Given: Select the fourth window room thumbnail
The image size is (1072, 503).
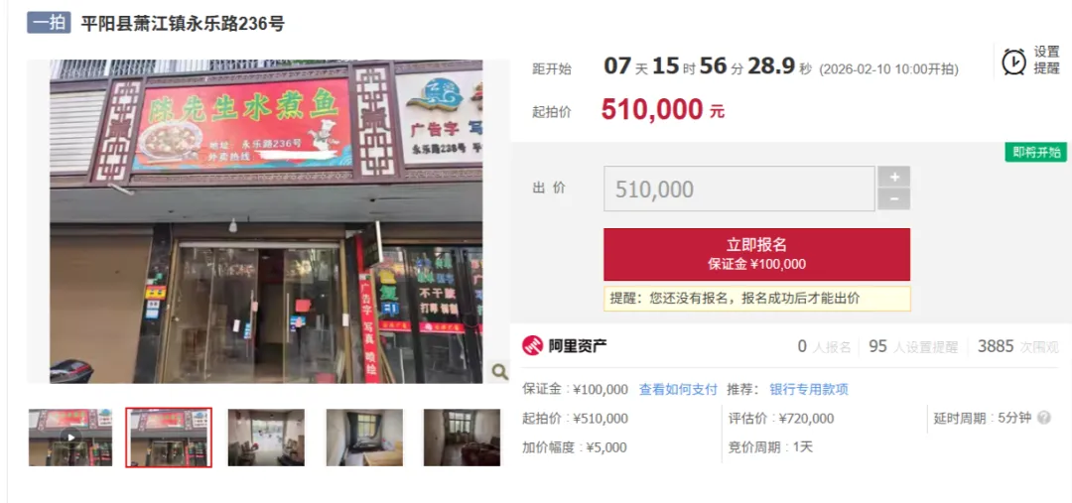Looking at the screenshot, I should (364, 438).
